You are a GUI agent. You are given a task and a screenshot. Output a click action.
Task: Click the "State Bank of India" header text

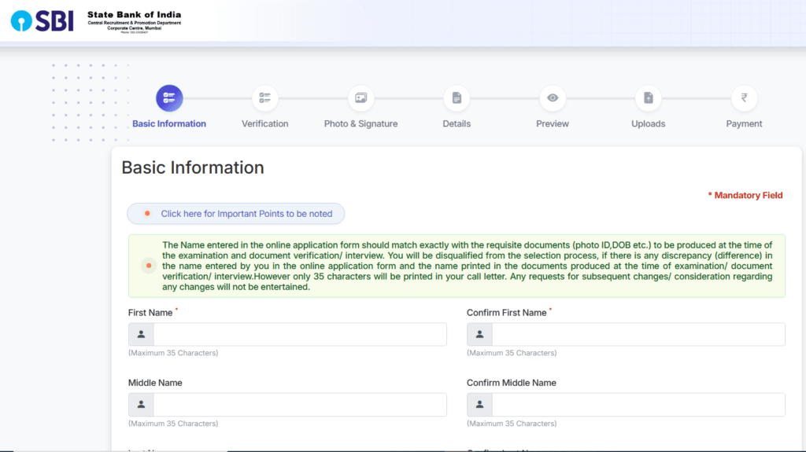click(134, 15)
